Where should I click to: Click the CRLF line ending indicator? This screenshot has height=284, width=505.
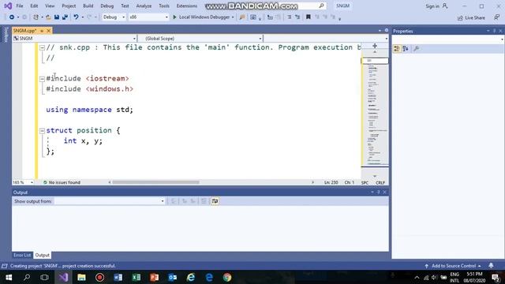tap(380, 182)
